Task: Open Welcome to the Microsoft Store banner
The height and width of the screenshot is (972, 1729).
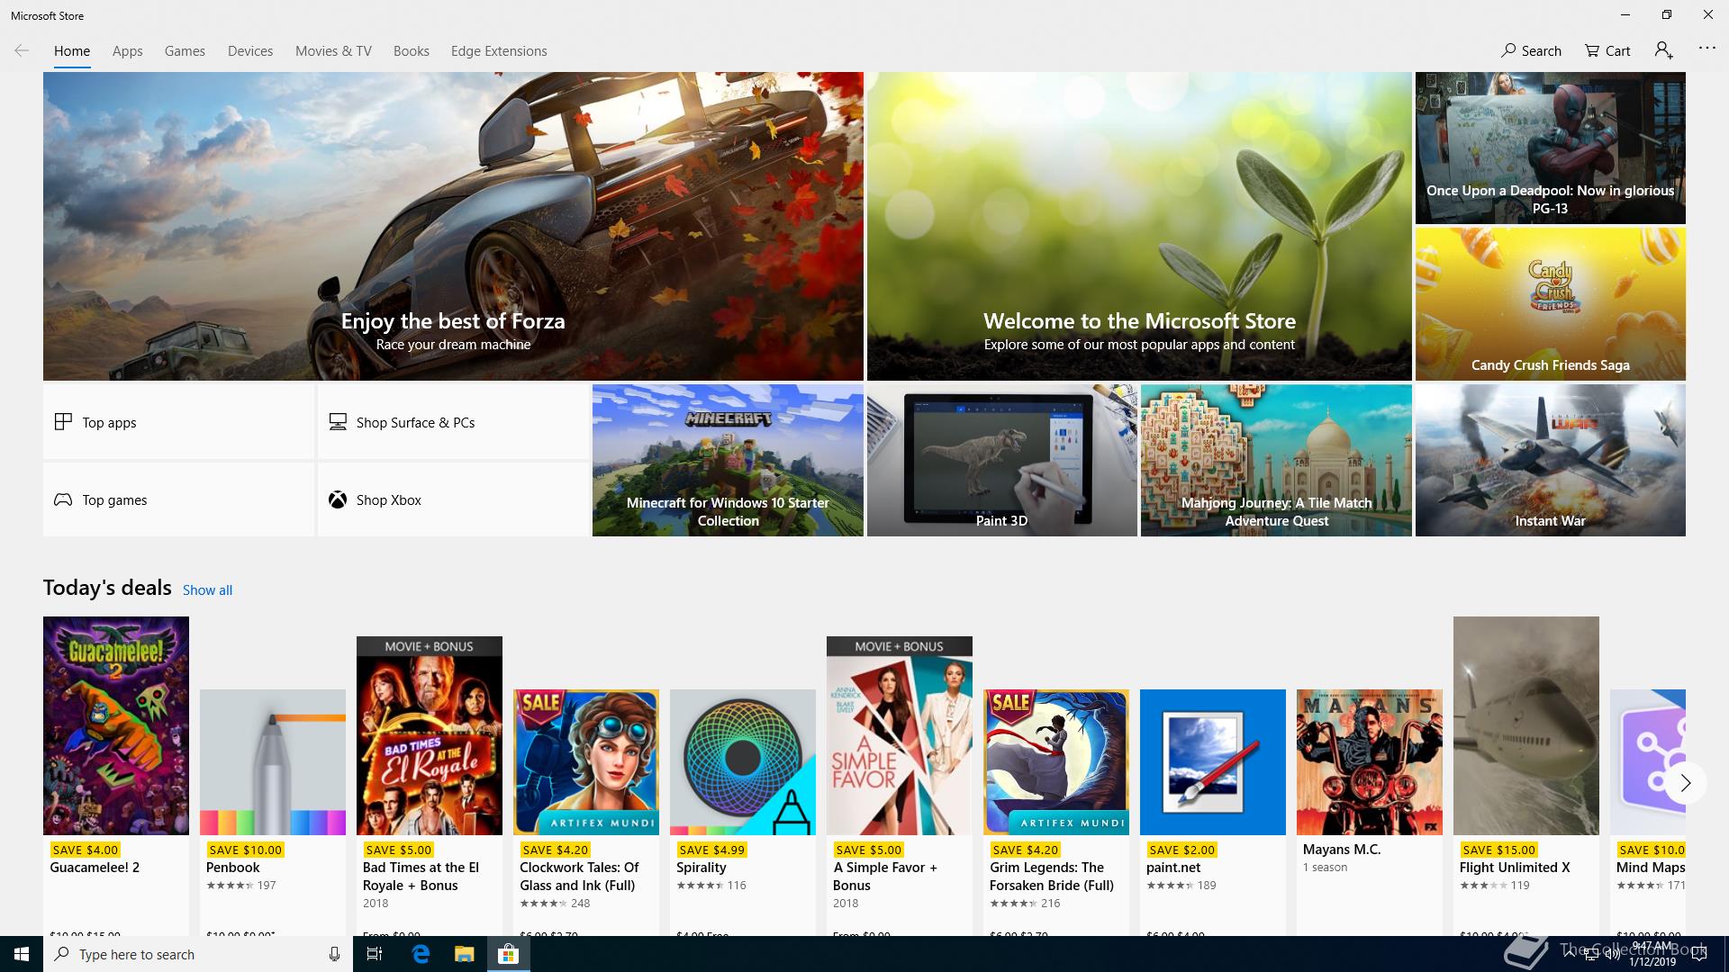Action: click(x=1139, y=226)
